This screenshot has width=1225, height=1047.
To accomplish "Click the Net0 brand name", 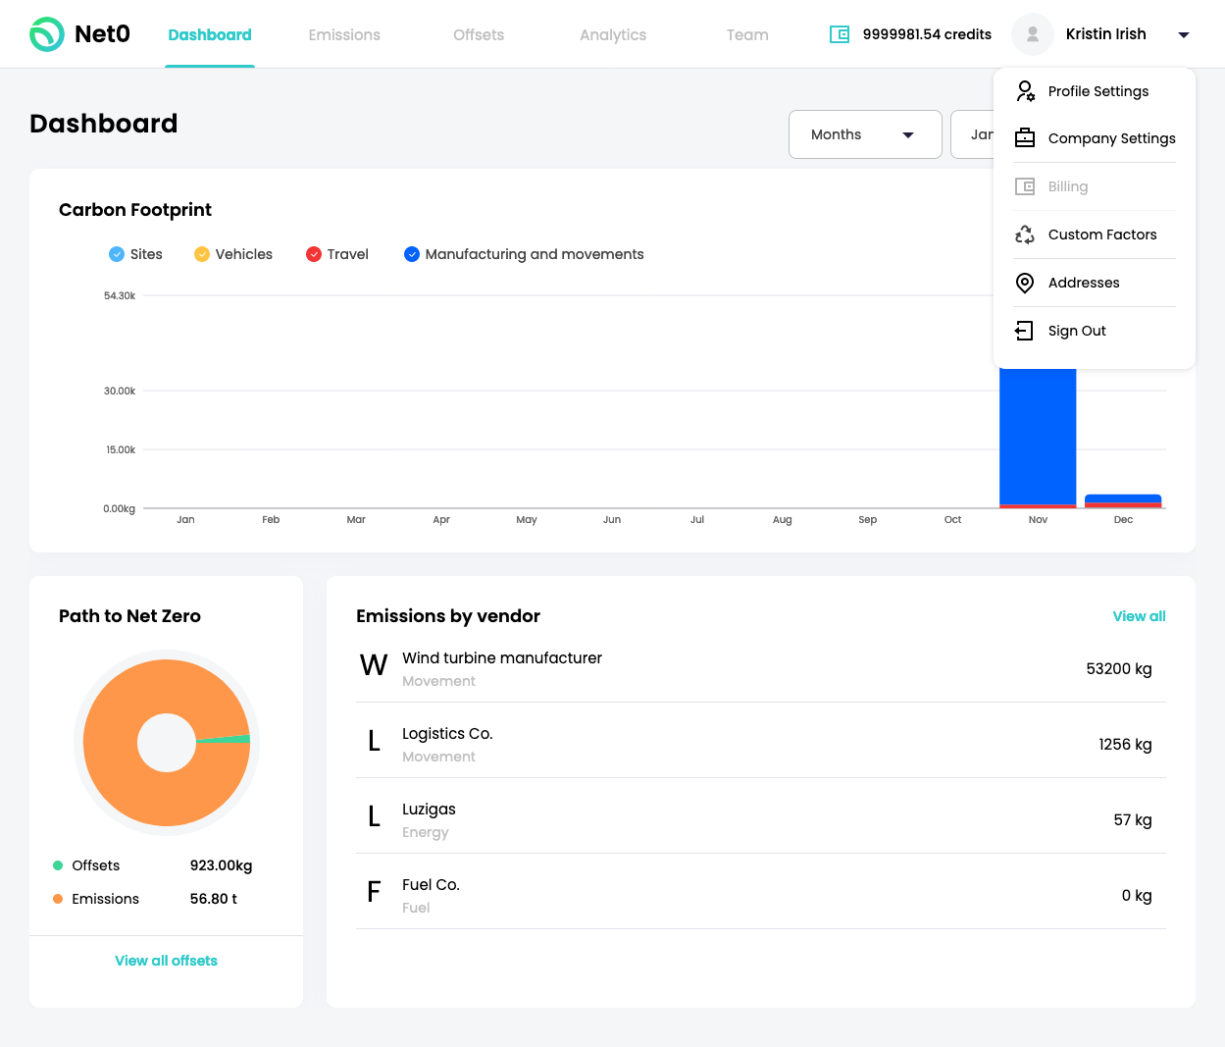I will click(x=102, y=34).
